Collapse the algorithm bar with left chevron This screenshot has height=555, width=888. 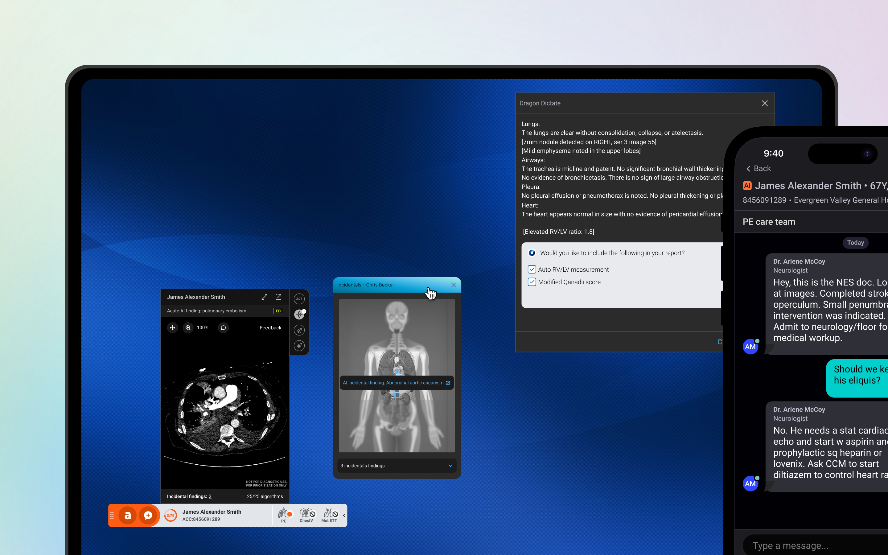[344, 515]
